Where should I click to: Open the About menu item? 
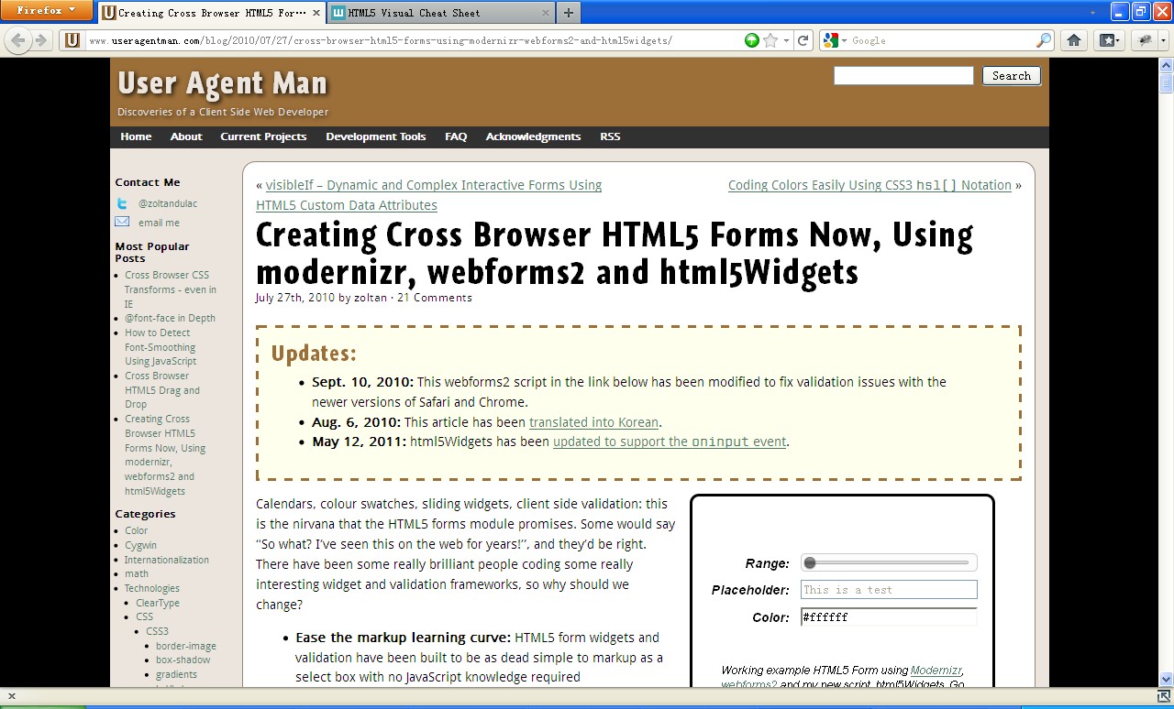click(186, 136)
